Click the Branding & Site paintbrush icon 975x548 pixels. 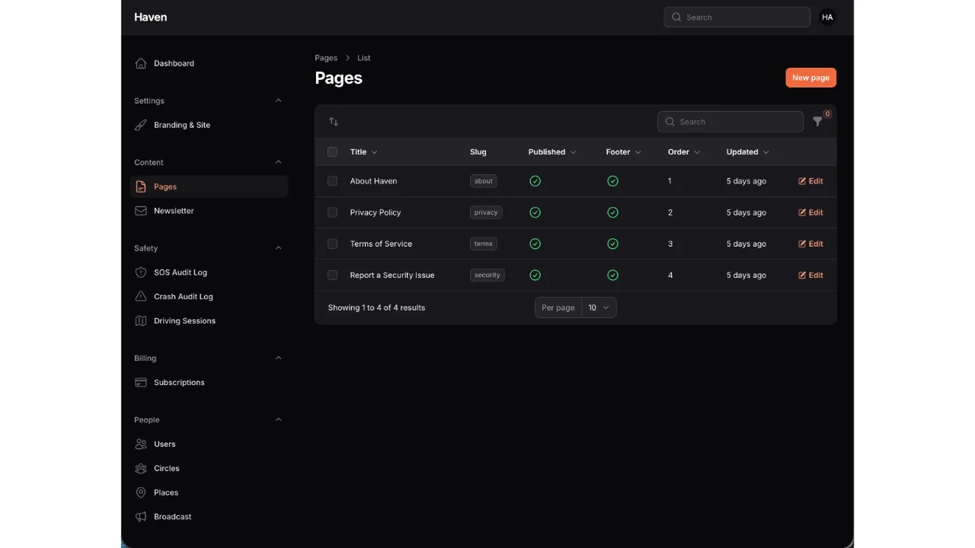click(141, 125)
